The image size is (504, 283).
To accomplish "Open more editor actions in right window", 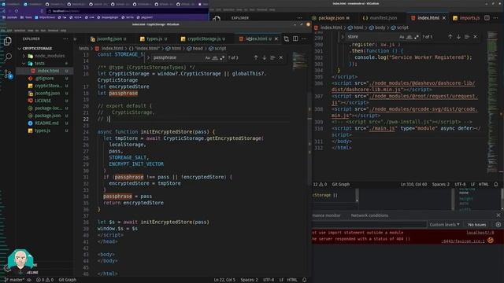I will pos(495,18).
